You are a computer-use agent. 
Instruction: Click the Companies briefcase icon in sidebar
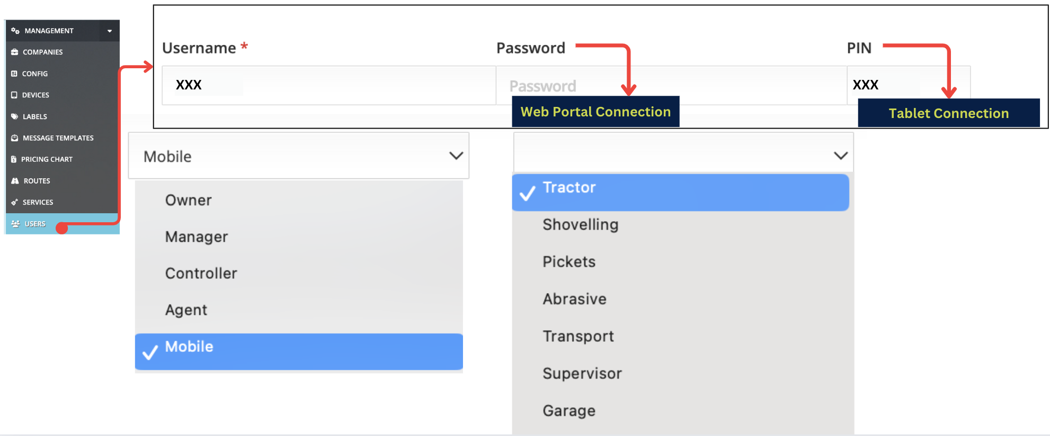tap(15, 52)
